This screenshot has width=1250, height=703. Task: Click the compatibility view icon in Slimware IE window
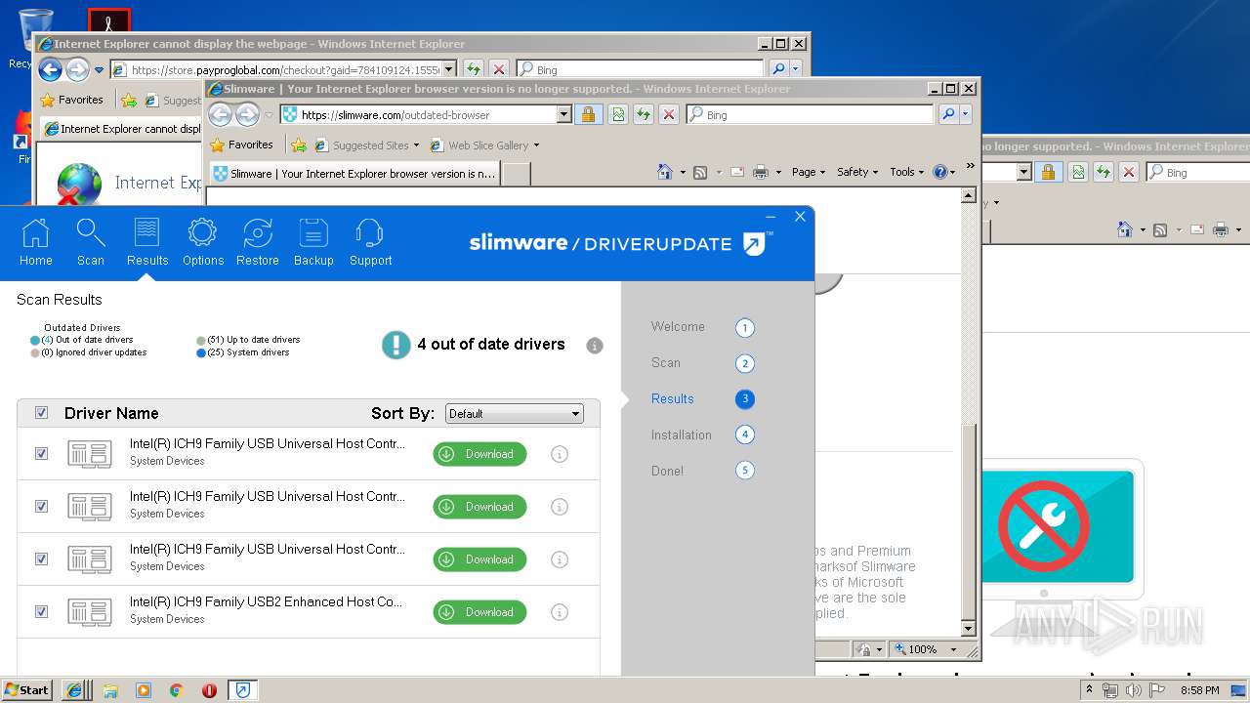coord(617,115)
